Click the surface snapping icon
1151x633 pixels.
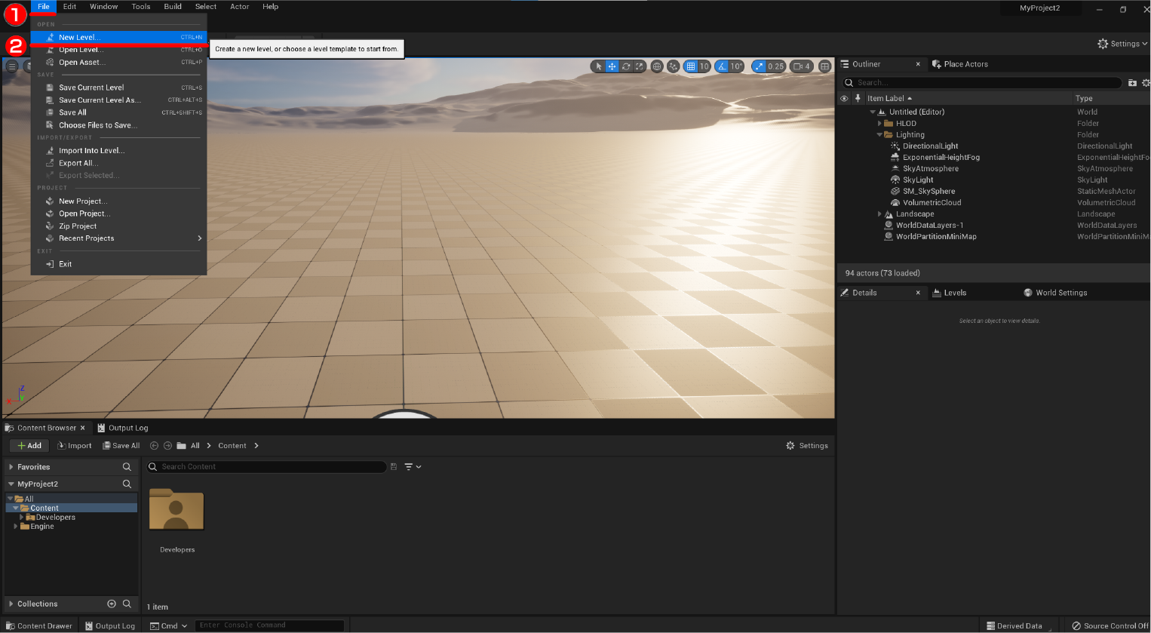click(x=674, y=66)
